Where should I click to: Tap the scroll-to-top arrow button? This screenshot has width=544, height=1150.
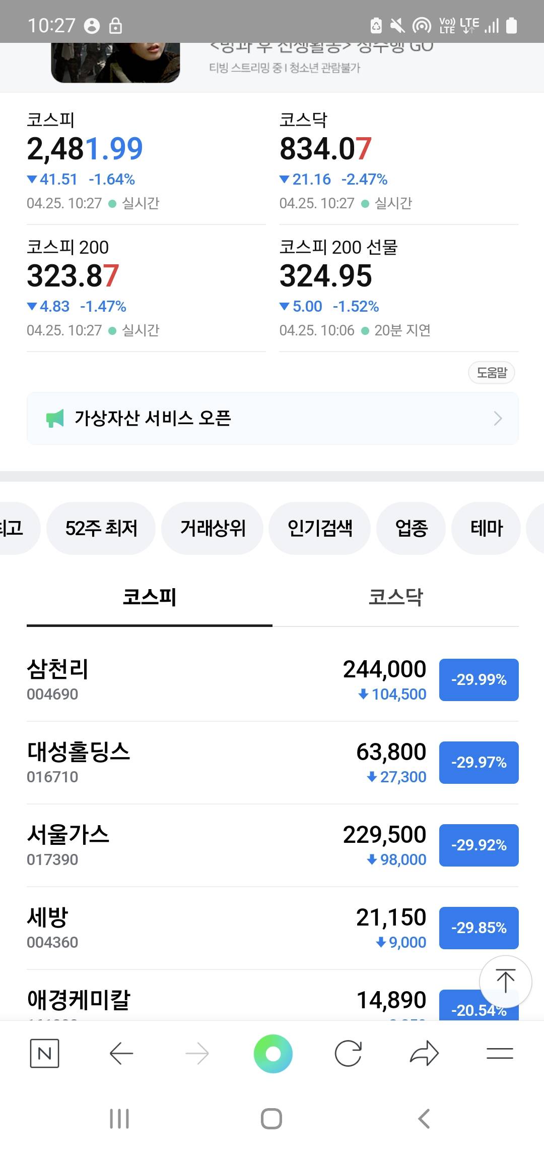pos(505,981)
